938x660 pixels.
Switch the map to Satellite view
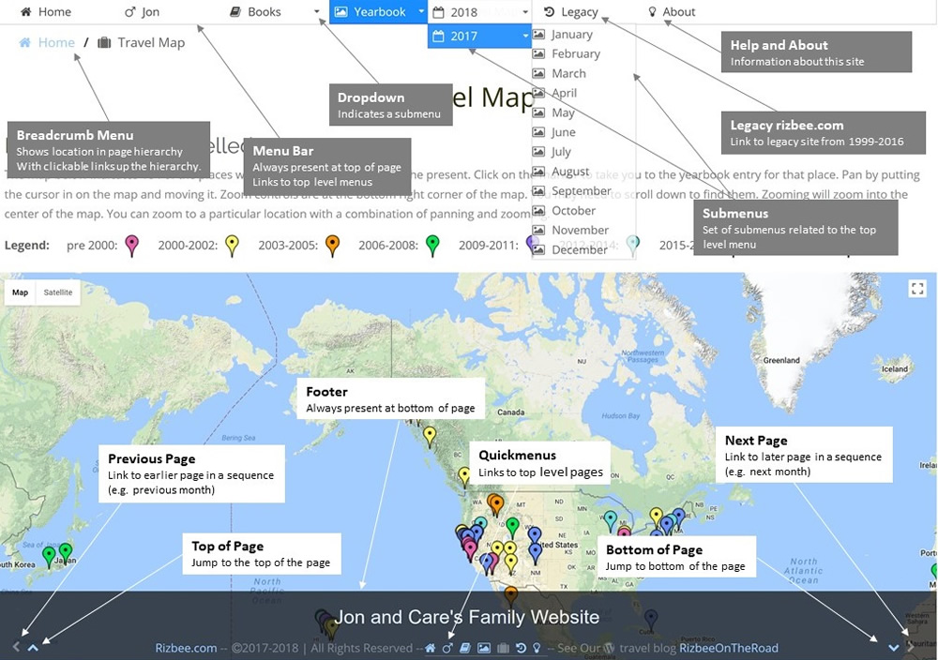58,292
